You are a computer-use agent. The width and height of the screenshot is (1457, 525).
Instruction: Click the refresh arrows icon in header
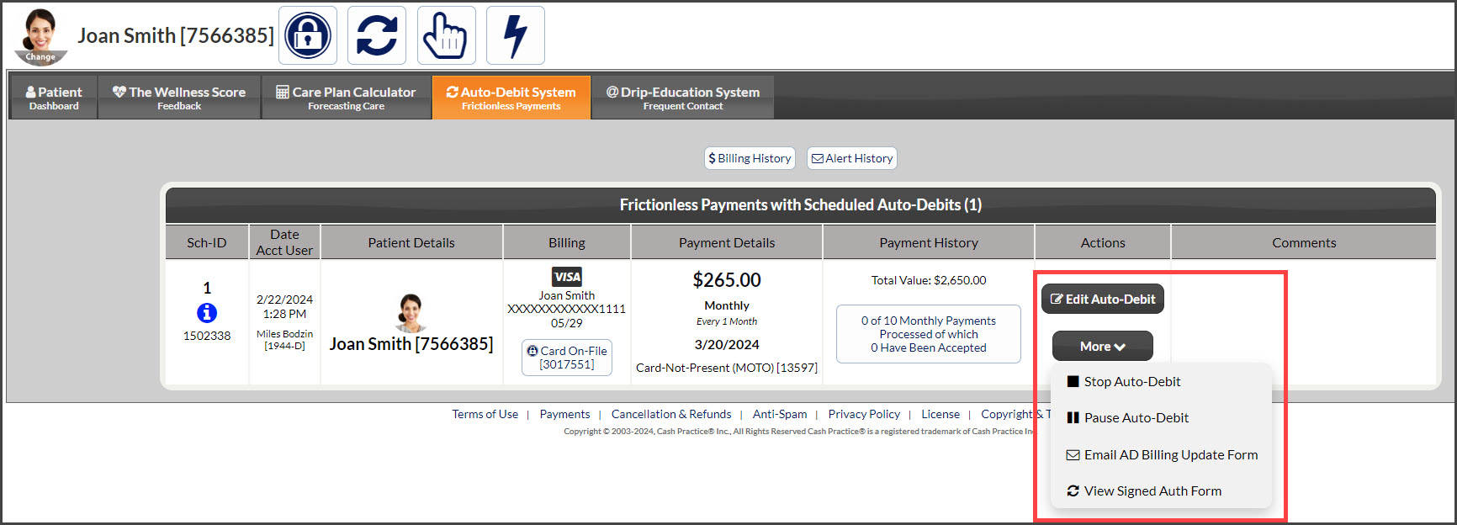(377, 35)
